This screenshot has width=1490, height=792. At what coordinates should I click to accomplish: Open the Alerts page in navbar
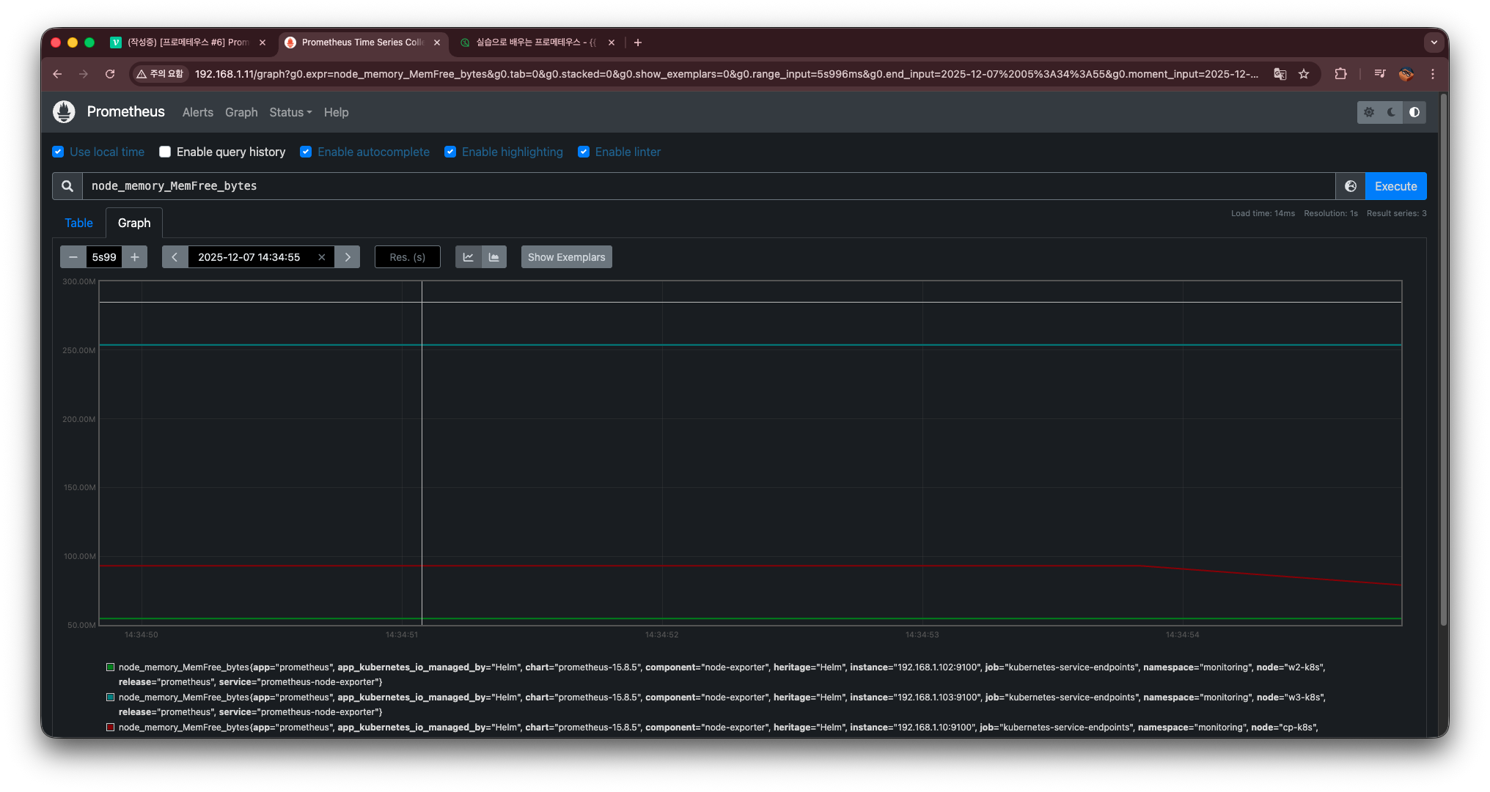point(197,112)
